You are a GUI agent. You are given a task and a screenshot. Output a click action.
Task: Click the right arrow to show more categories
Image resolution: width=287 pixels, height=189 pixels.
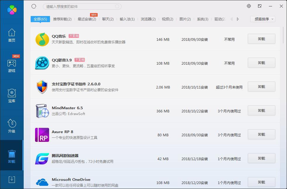tap(238, 19)
